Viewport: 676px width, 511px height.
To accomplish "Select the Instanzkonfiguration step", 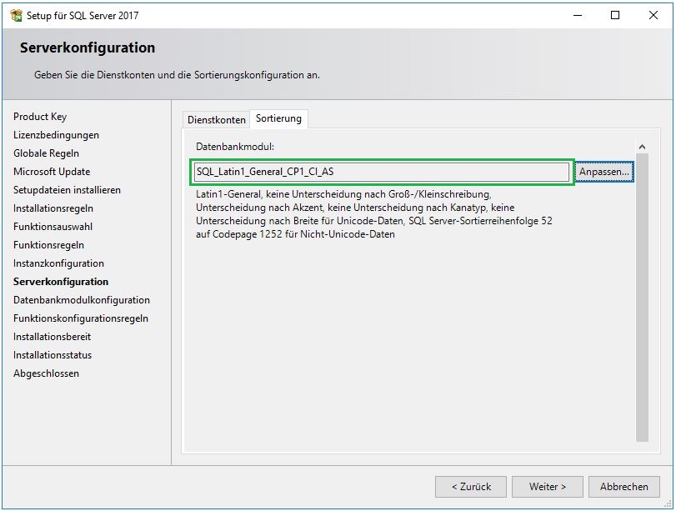I will click(58, 263).
